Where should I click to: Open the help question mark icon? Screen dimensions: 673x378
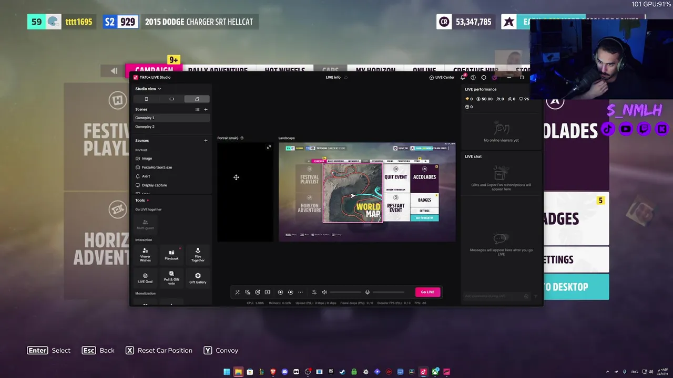coord(473,77)
